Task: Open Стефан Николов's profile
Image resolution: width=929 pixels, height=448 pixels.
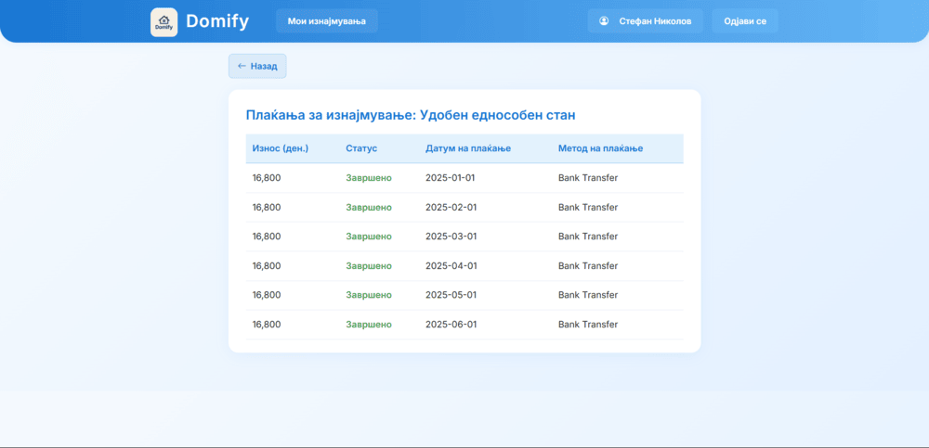Action: click(645, 21)
